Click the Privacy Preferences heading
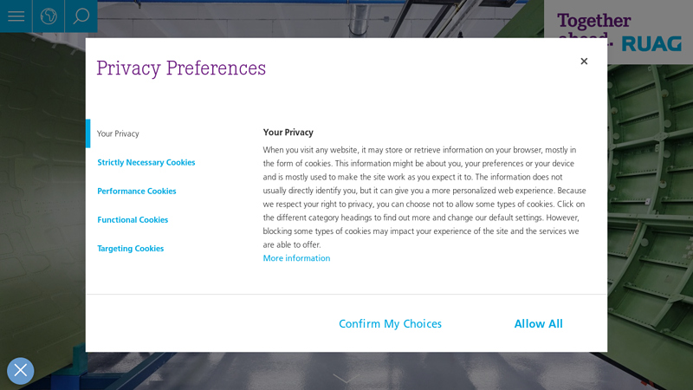Image resolution: width=693 pixels, height=390 pixels. pos(181,68)
